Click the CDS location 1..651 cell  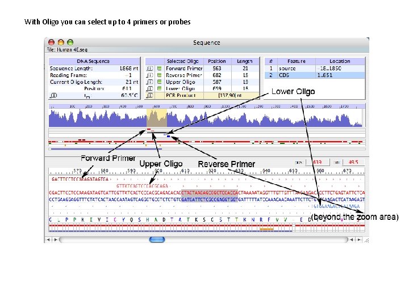(x=325, y=75)
